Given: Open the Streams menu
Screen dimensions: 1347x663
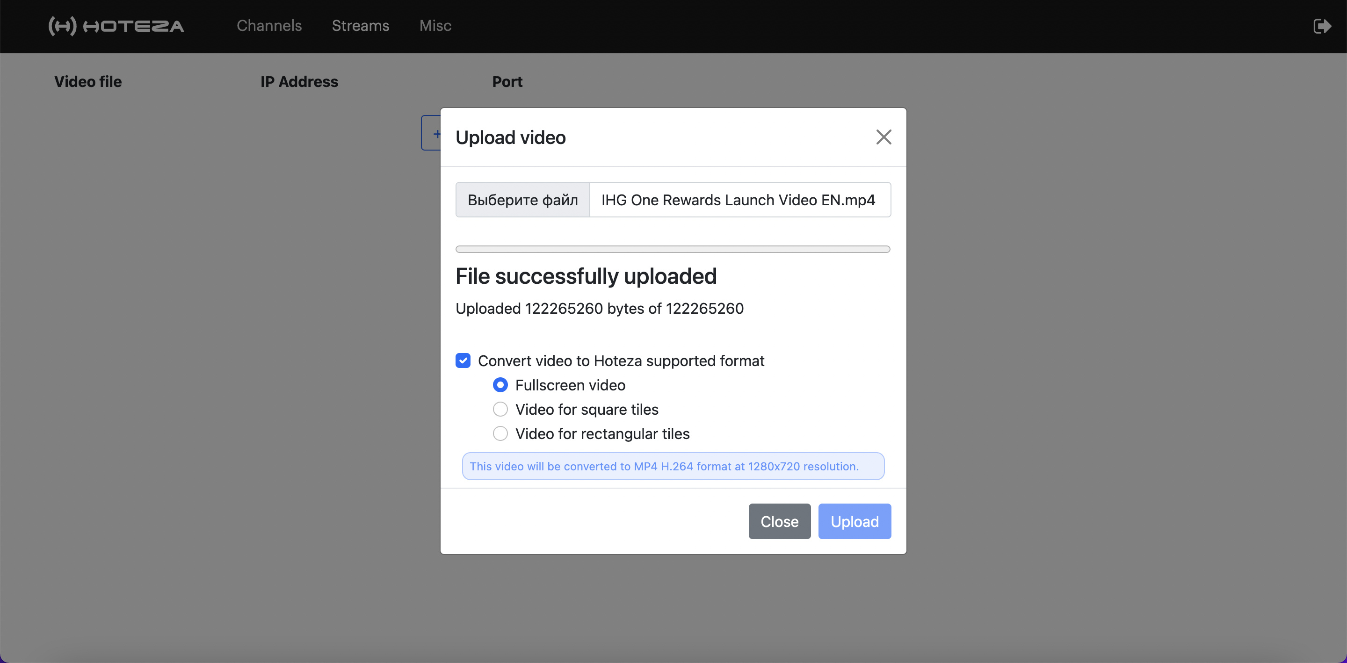Looking at the screenshot, I should 360,26.
